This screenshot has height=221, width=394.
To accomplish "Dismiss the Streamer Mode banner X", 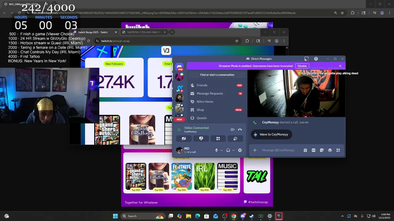I will (x=340, y=66).
